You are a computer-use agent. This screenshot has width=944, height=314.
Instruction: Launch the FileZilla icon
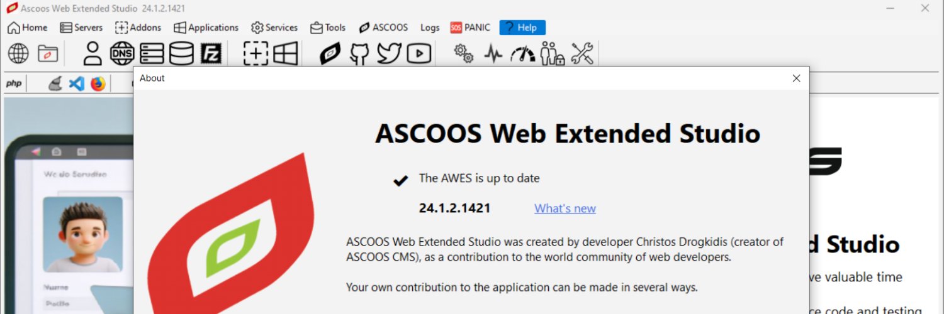(x=211, y=54)
